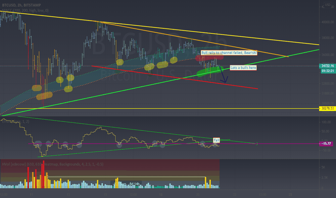Click date label 22 on the time axis

pyautogui.click(x=235, y=194)
